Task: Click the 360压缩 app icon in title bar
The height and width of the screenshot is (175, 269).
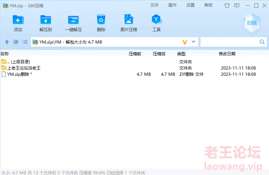Action: point(5,6)
